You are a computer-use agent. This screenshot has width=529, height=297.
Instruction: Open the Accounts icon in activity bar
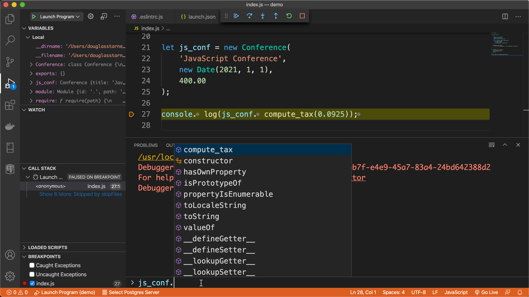10,255
